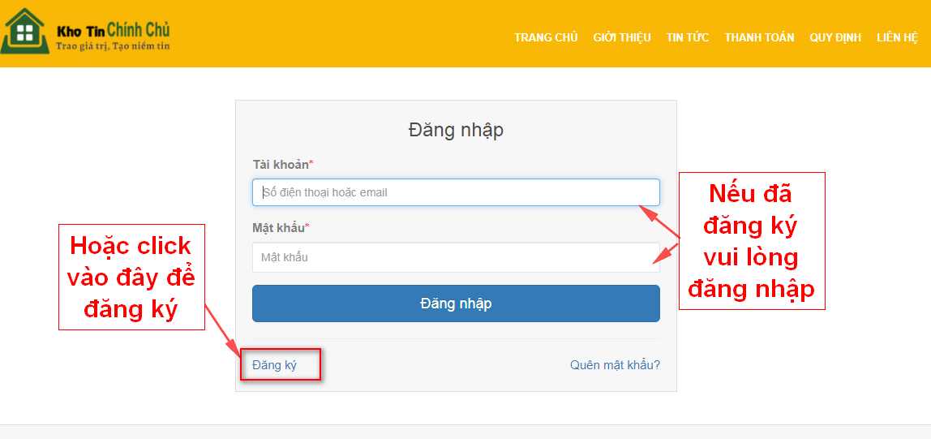Open the GIỚI THIỆU menu item
The image size is (931, 439).
(621, 37)
